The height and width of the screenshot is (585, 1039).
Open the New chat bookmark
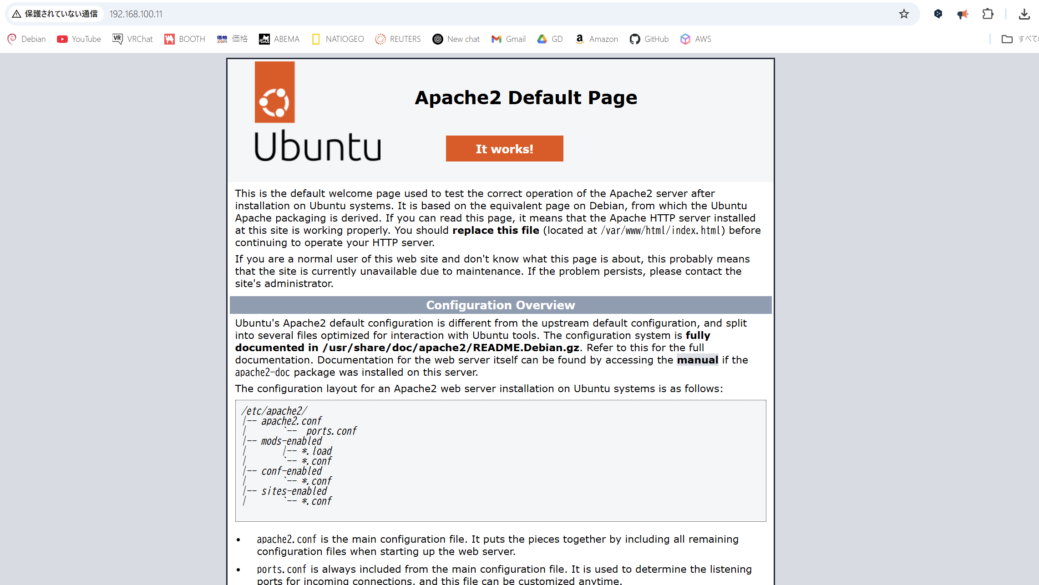coord(456,39)
